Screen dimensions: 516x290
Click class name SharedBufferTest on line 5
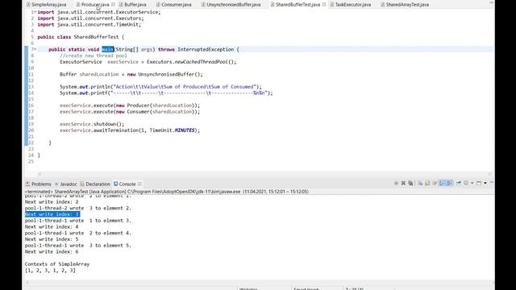(x=96, y=37)
